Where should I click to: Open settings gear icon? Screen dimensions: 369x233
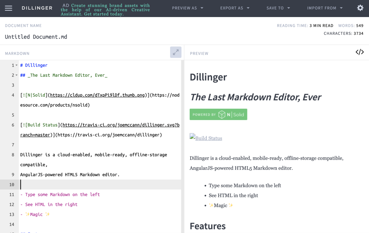click(x=360, y=8)
